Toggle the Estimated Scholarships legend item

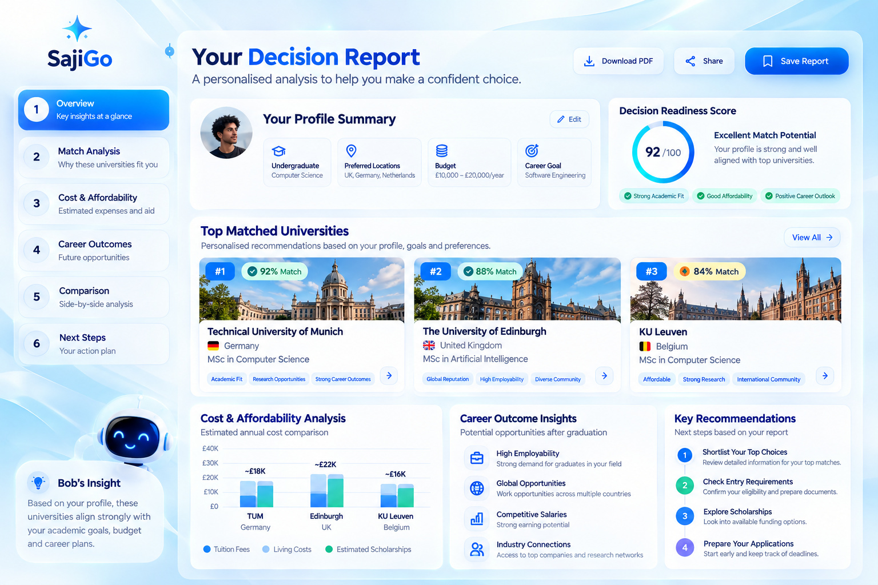[369, 549]
